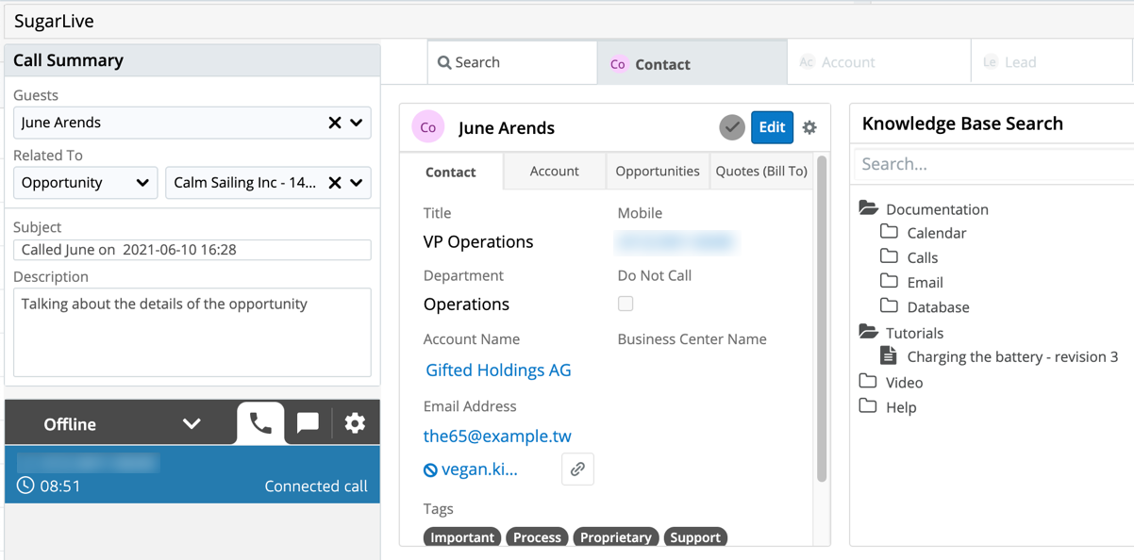Click the VP Operations title value

coord(478,242)
